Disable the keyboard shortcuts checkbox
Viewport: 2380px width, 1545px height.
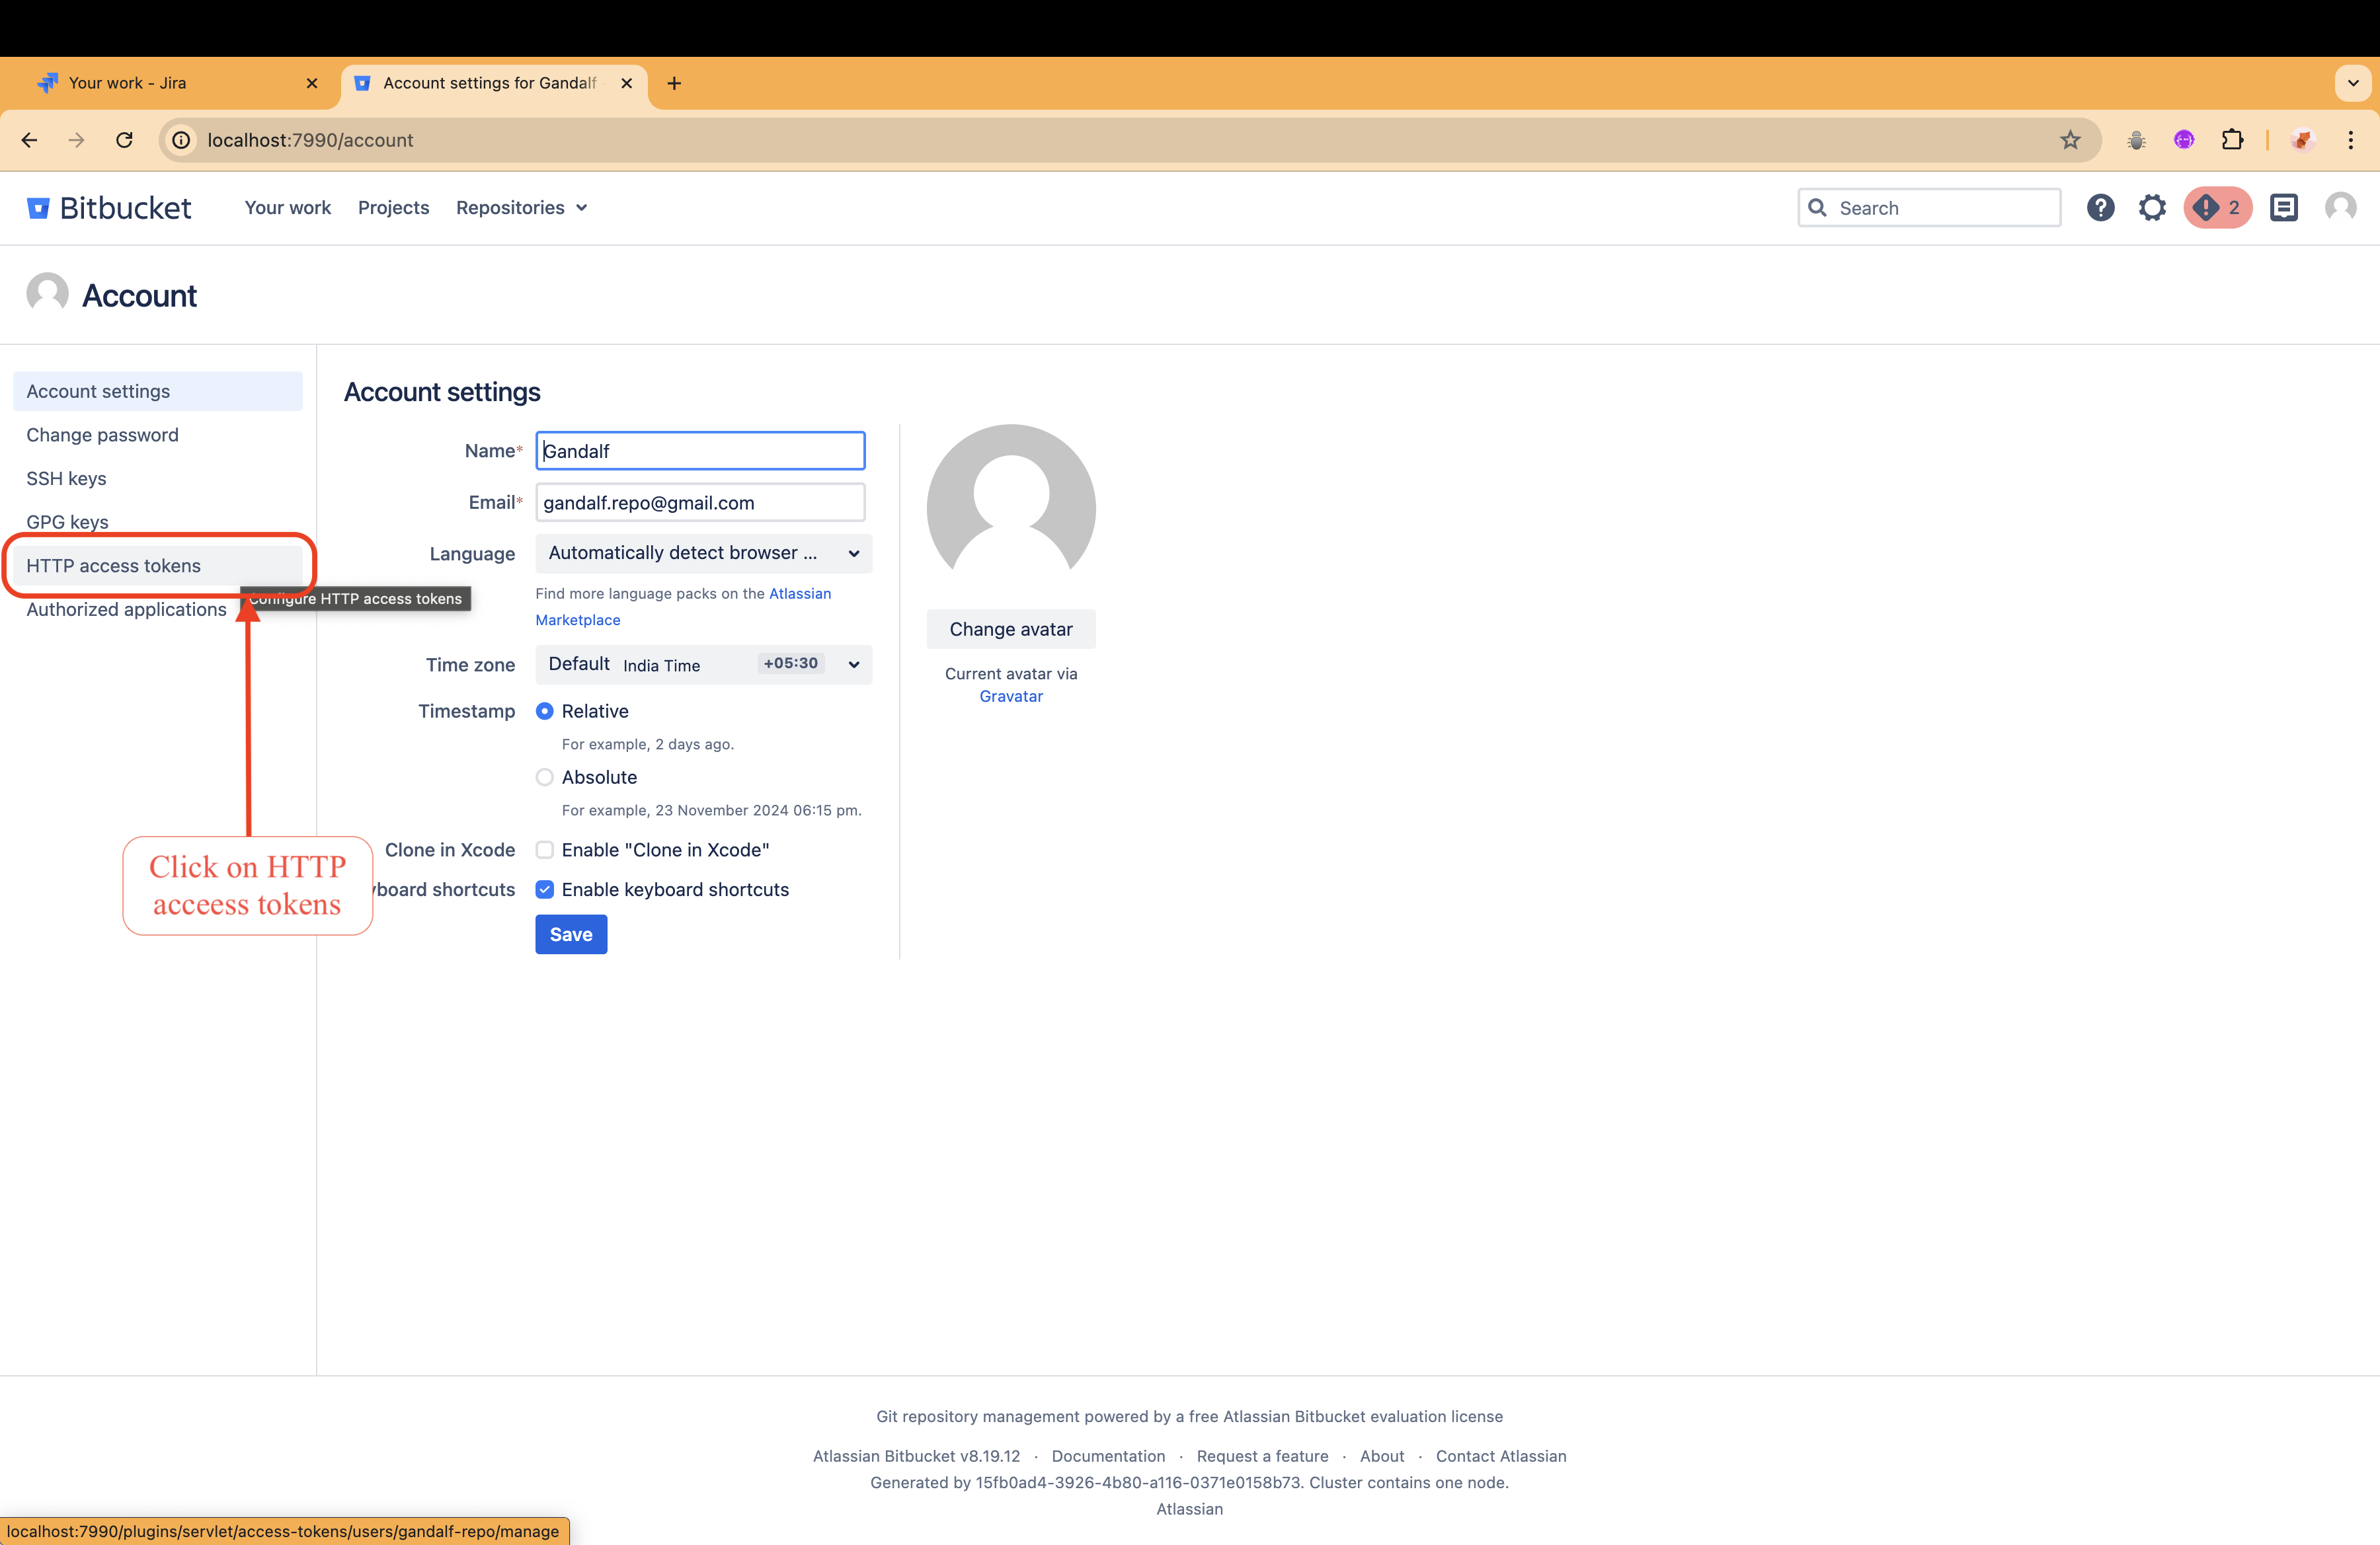click(545, 889)
